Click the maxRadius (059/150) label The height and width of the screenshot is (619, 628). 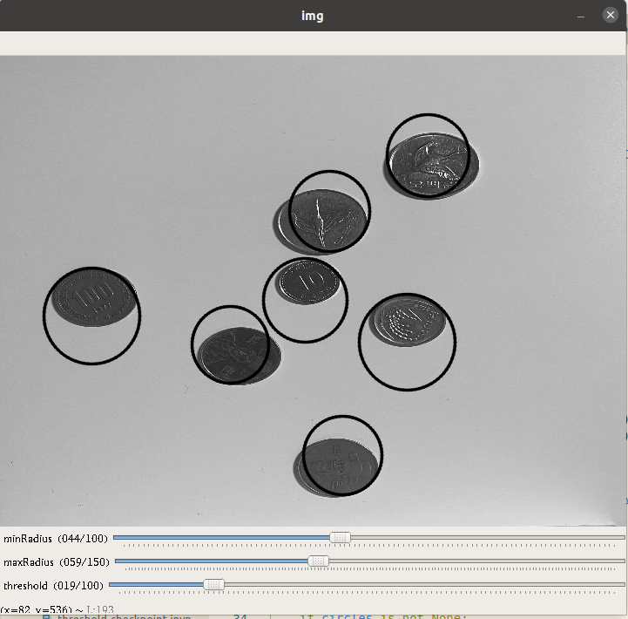click(x=57, y=562)
